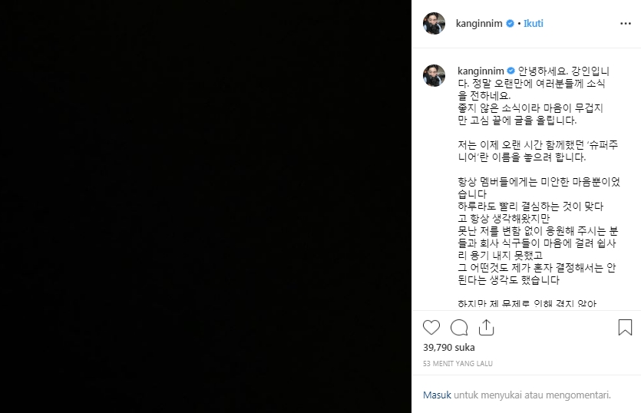641x413 pixels.
Task: Open the 53 MENIT YANG LALU timestamp
Action: pyautogui.click(x=458, y=364)
